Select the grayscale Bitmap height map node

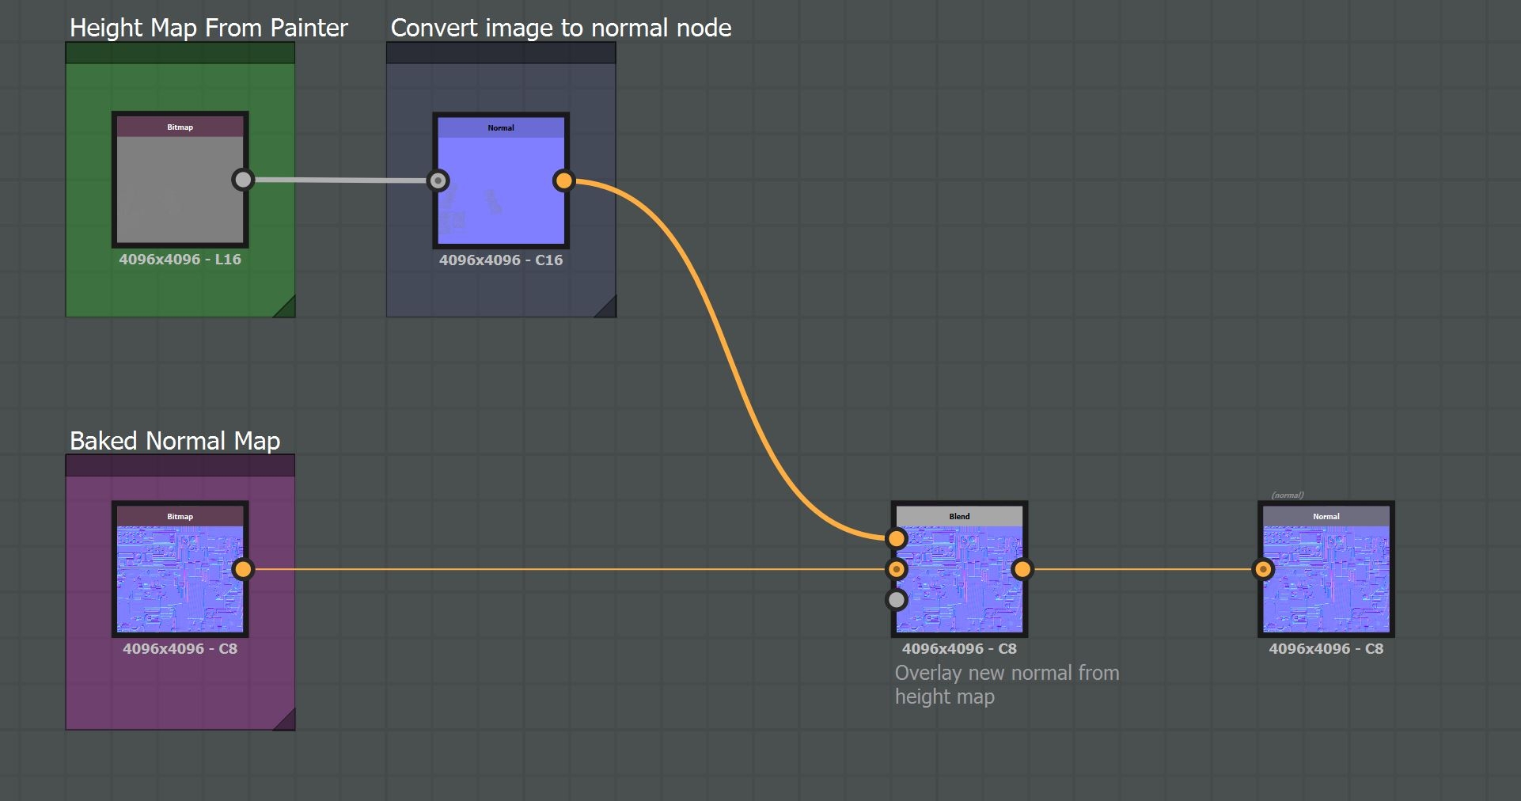[180, 180]
